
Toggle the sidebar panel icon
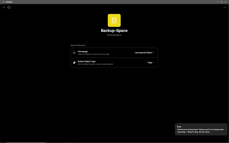[x=4, y=7]
